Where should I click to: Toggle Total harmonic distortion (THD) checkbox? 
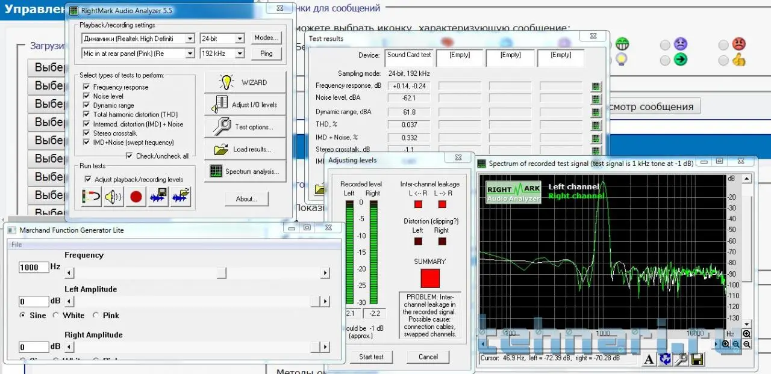[x=87, y=114]
